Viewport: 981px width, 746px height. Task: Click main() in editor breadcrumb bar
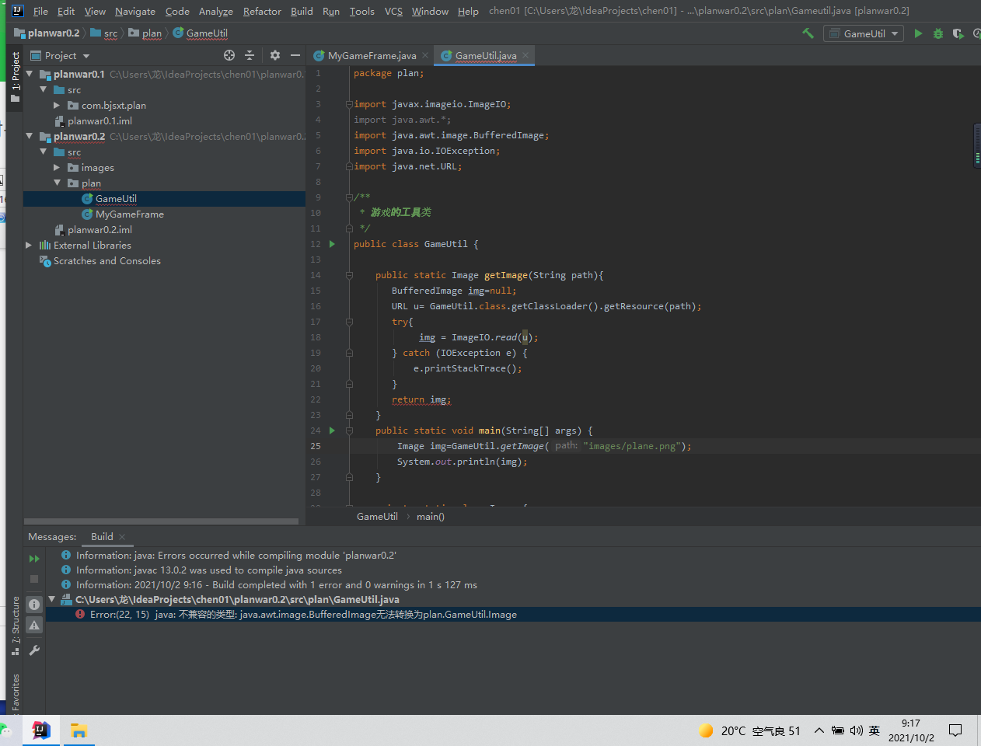click(430, 516)
